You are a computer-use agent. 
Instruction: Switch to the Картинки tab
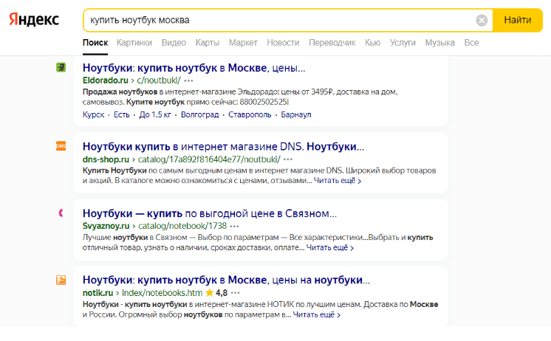point(134,43)
